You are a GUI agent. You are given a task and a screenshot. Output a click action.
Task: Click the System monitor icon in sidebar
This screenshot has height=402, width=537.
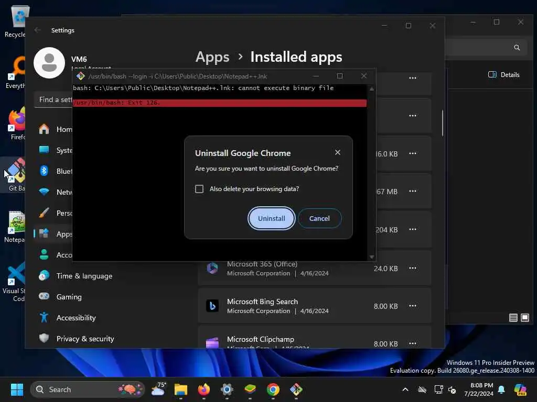point(44,150)
